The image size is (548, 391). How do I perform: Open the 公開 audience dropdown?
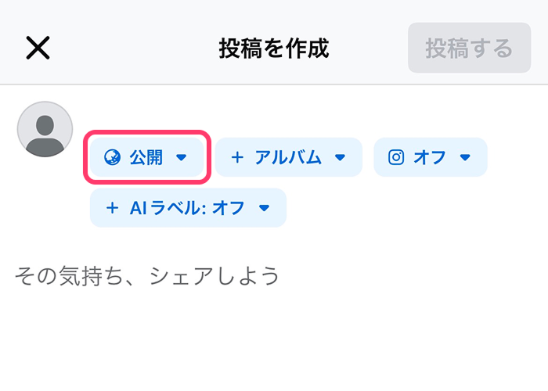[146, 157]
